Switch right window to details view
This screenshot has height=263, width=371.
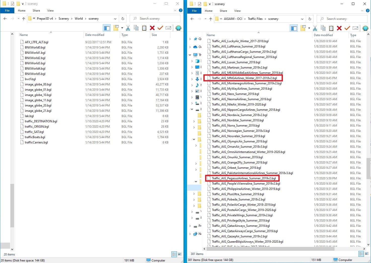tap(361, 254)
